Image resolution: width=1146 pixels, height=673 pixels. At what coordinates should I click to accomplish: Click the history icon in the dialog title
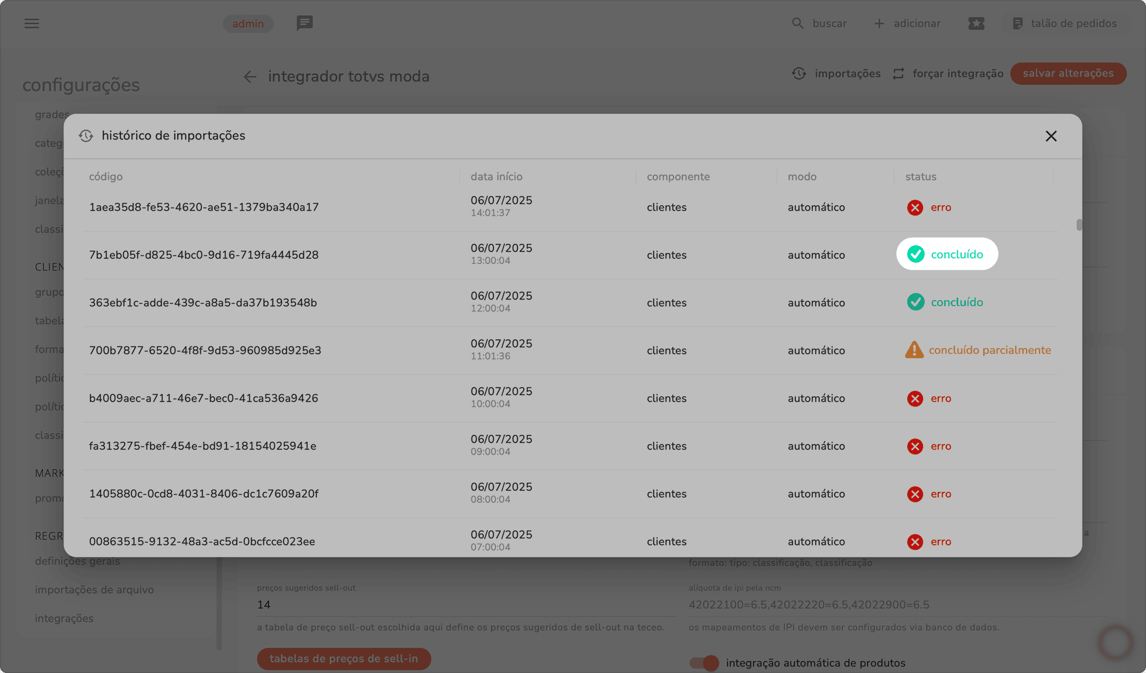click(86, 136)
